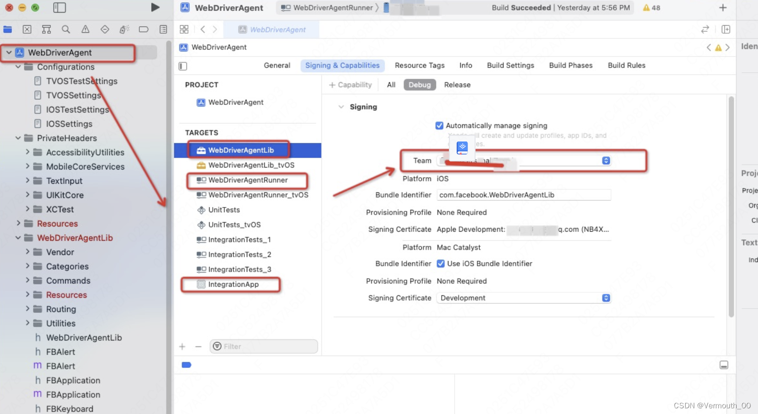Expand the red Resources folder under PrivateHeaders
Screen dimensions: 758x414
pos(18,224)
